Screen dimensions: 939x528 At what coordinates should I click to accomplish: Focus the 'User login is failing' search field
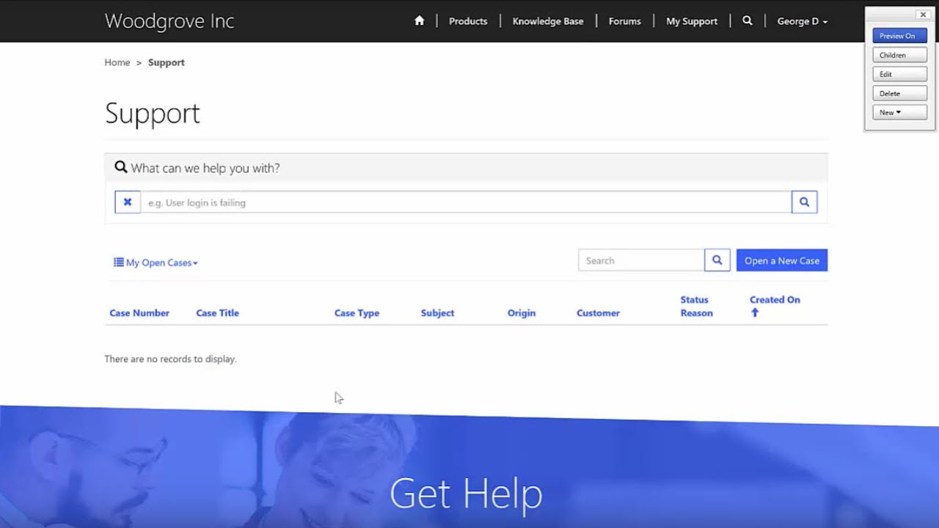[x=466, y=202]
